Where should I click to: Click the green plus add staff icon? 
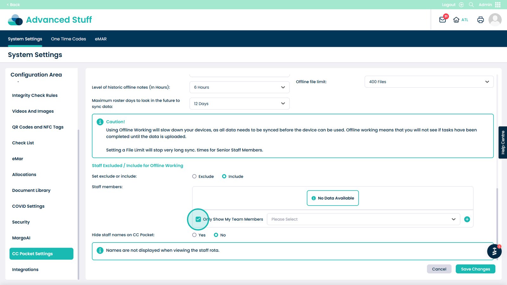[467, 219]
